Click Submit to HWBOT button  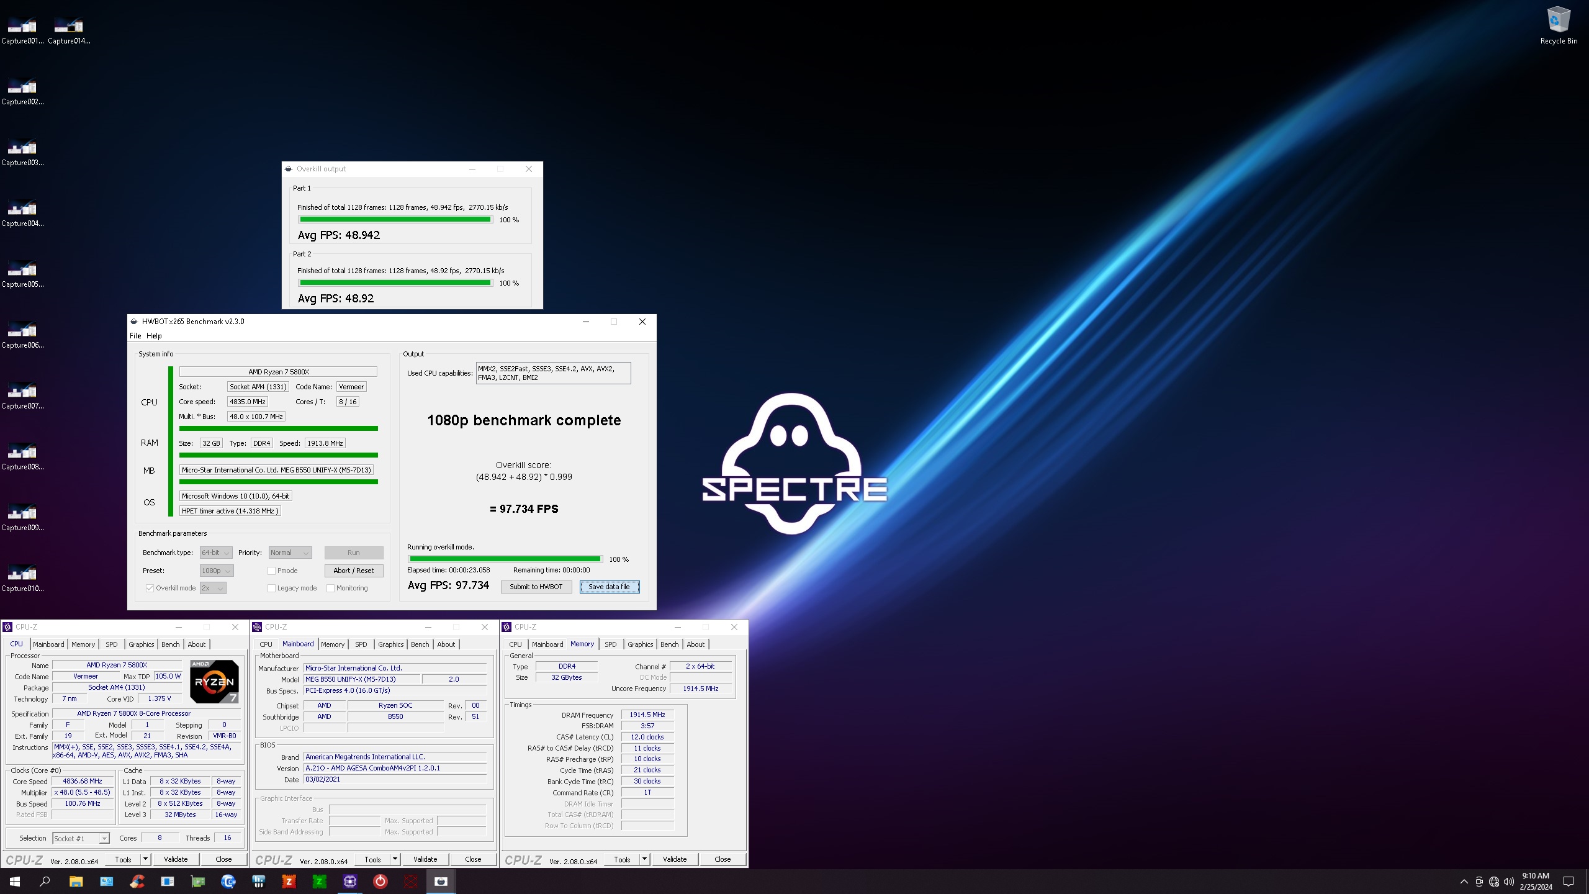coord(536,587)
